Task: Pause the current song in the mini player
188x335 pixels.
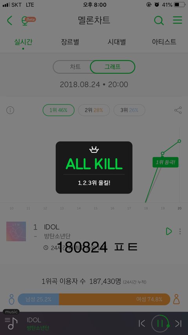Action: (160, 324)
